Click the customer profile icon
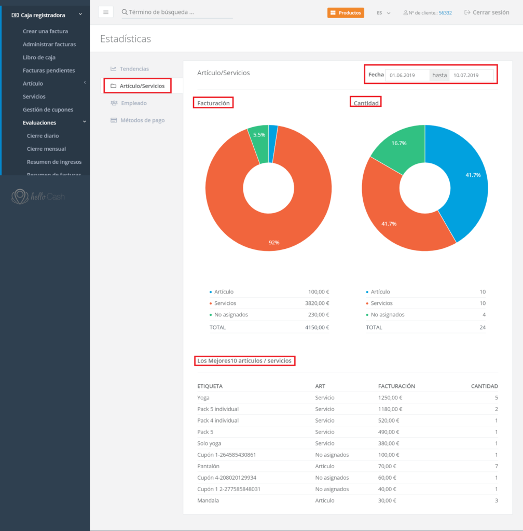The height and width of the screenshot is (531, 523). 405,13
